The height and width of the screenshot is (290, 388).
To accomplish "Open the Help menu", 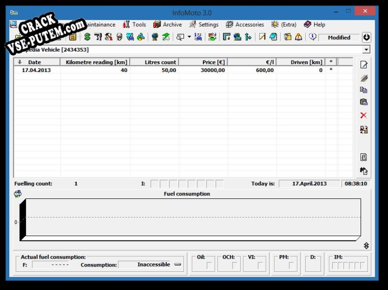I will (x=314, y=24).
